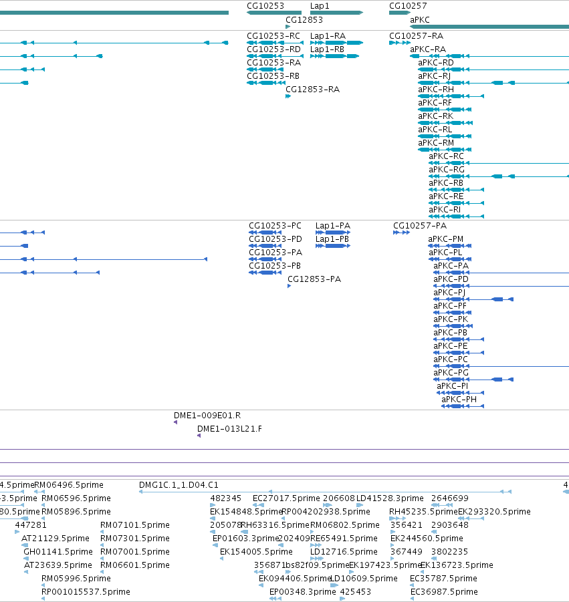Viewport: 569px width, 602px height.
Task: Click EST EC35787.5prime
Action: pos(444,578)
